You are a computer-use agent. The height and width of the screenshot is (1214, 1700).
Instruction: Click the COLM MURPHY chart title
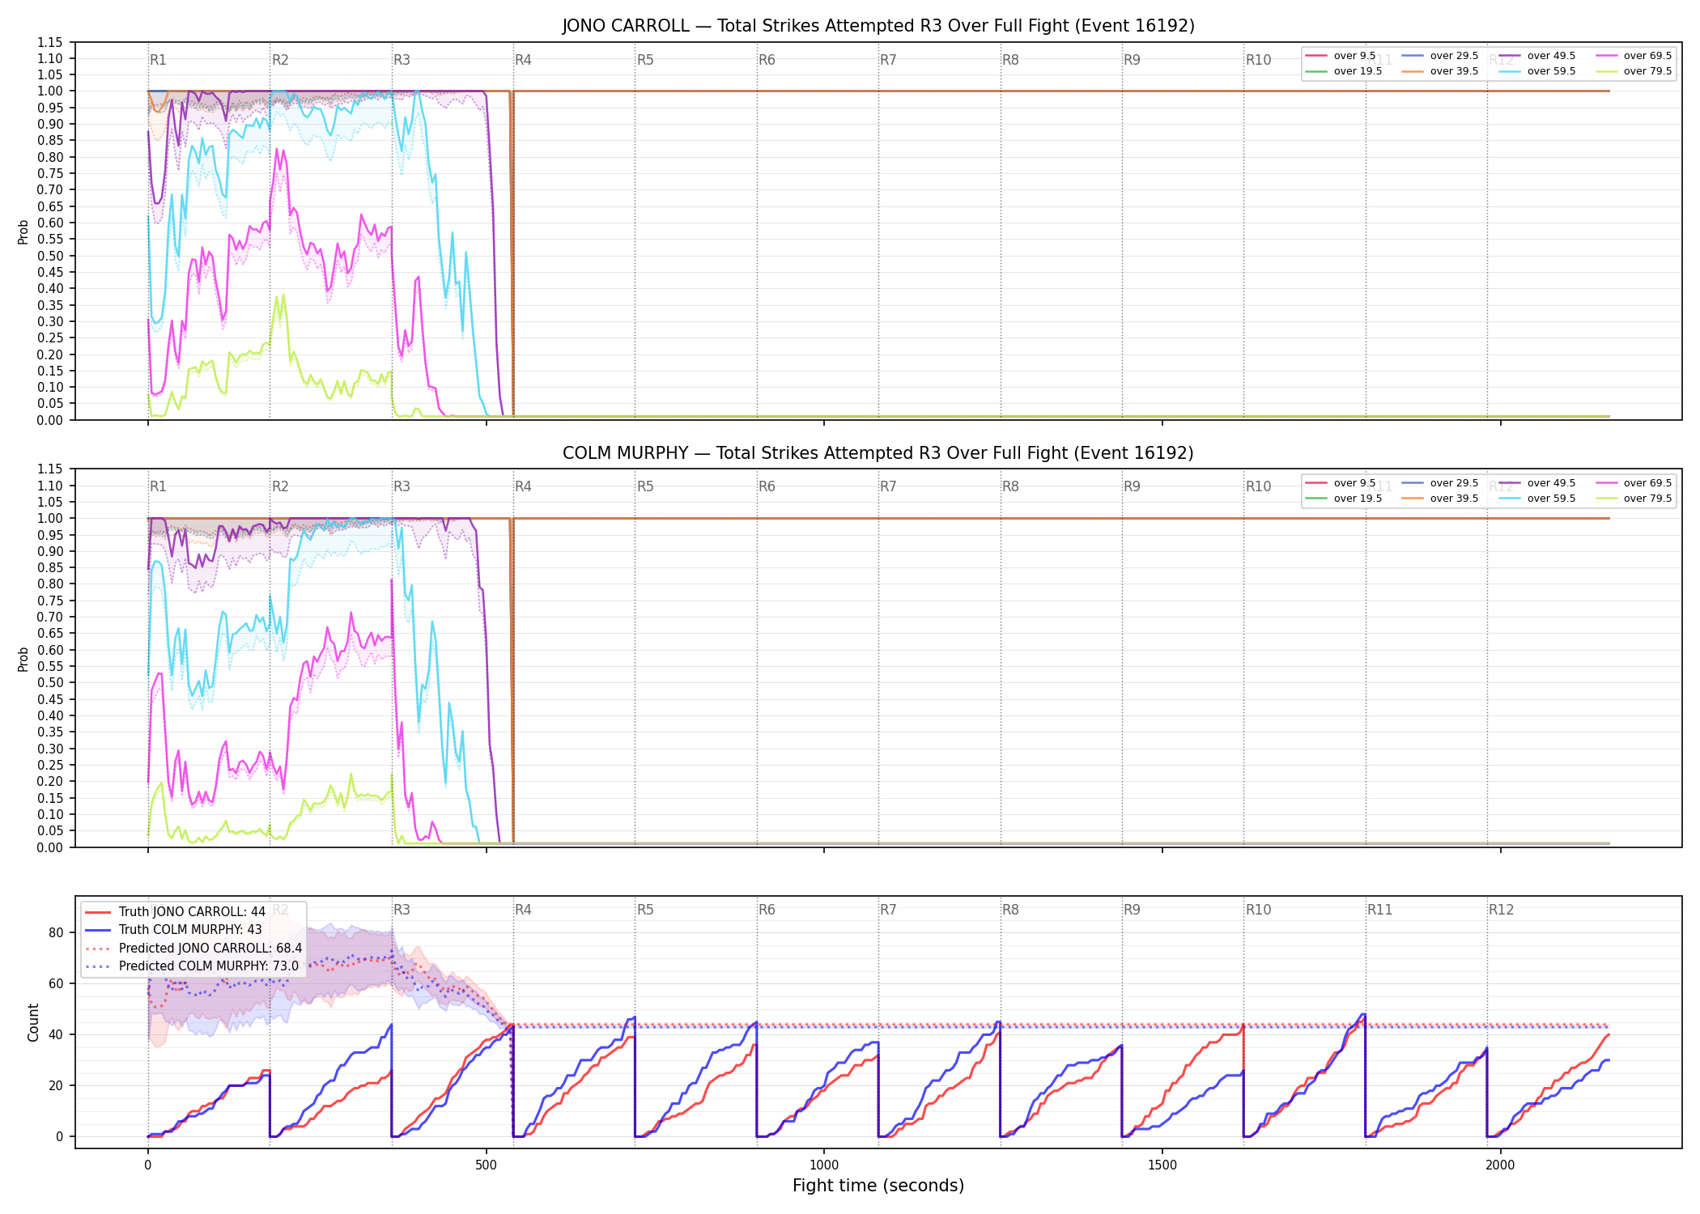point(878,453)
